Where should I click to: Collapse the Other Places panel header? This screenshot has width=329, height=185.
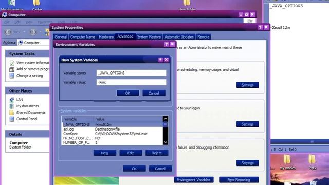(x=27, y=91)
